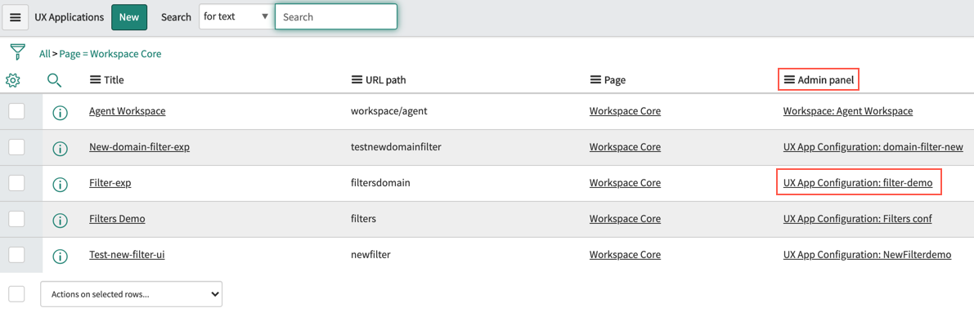This screenshot has width=974, height=317.
Task: Open the Filters Demo title link
Action: pyautogui.click(x=118, y=218)
